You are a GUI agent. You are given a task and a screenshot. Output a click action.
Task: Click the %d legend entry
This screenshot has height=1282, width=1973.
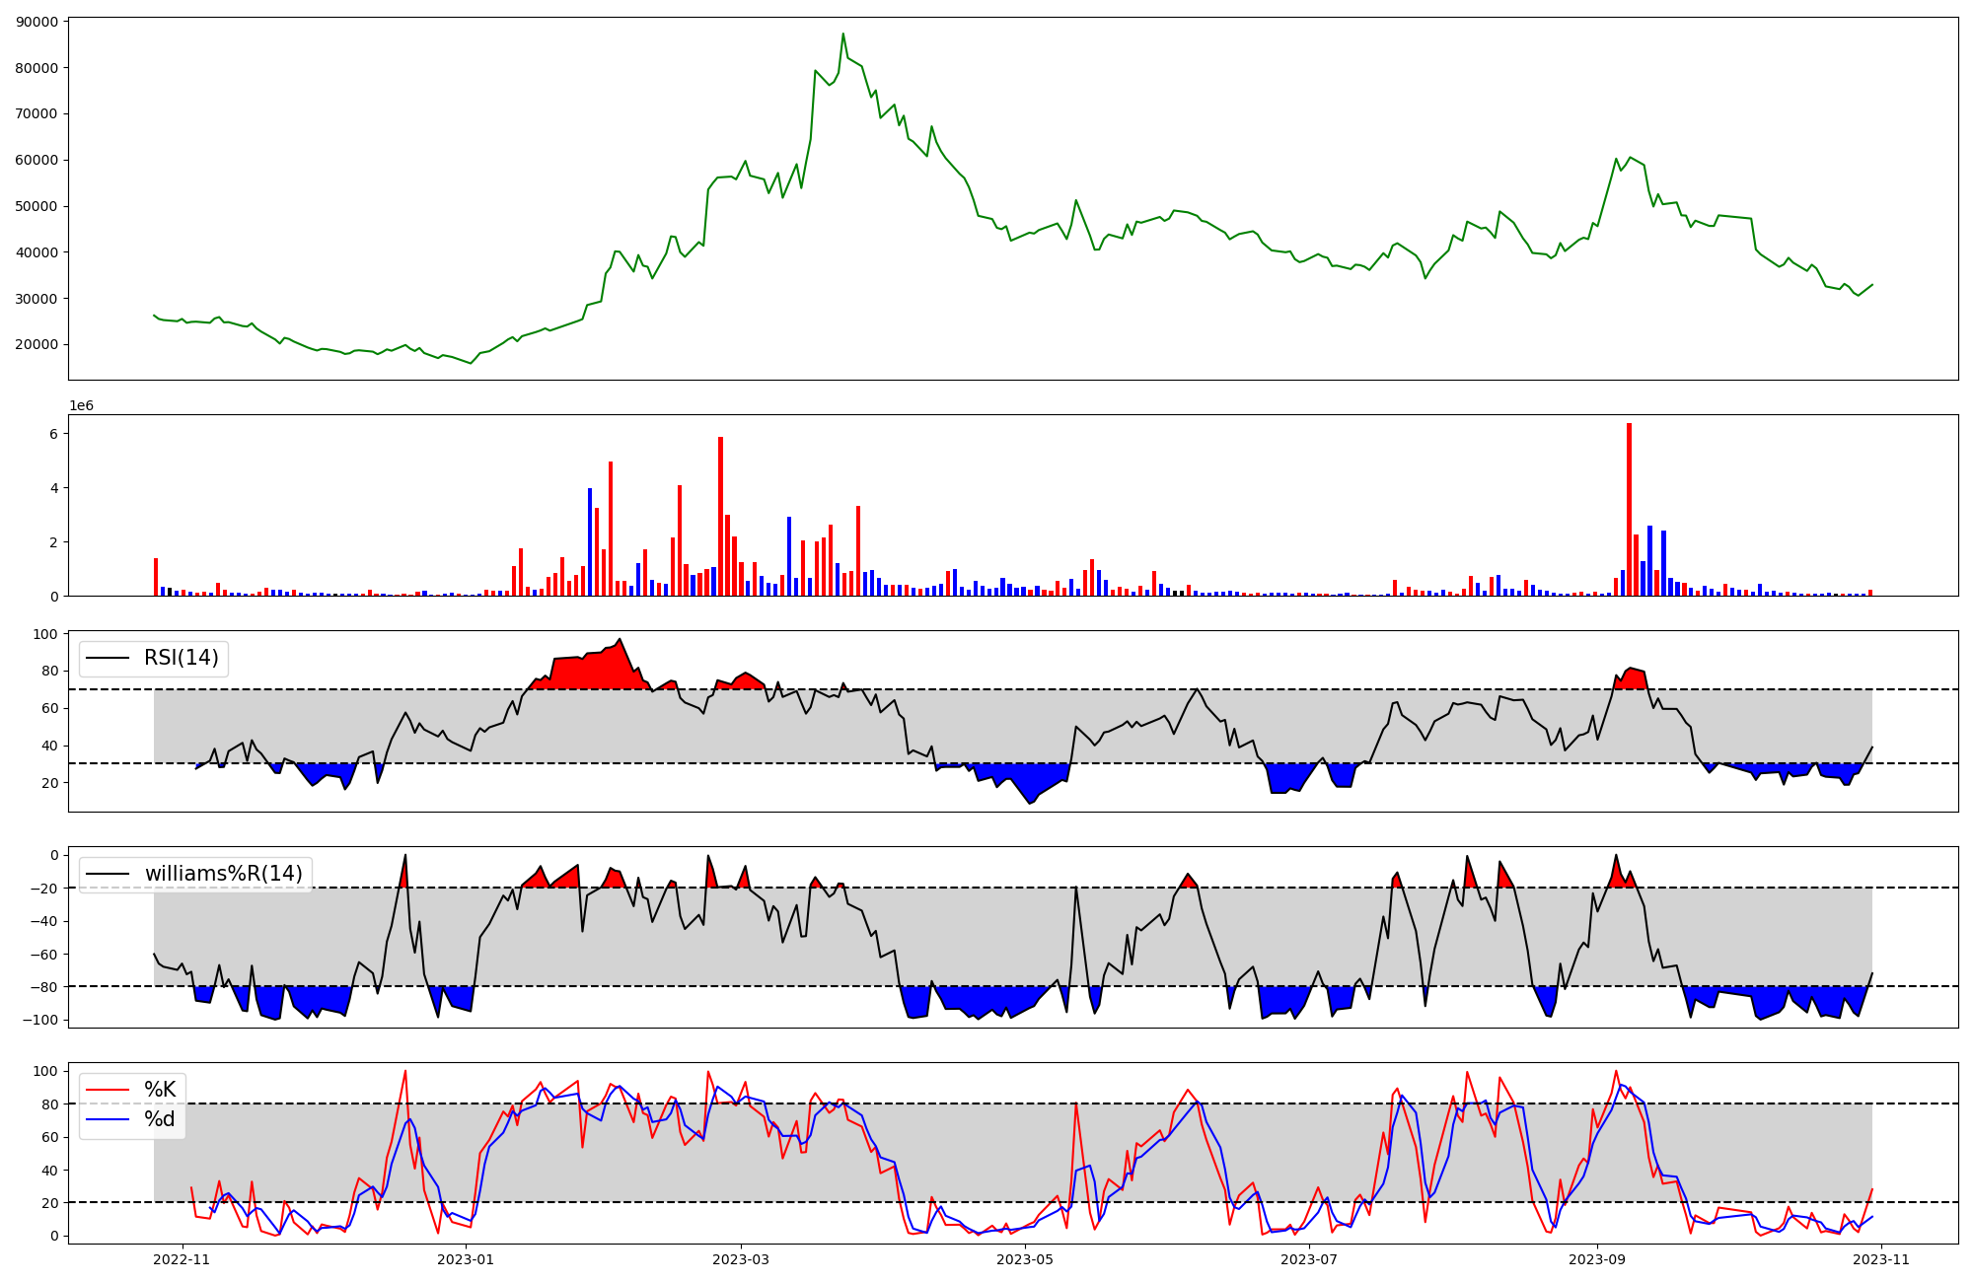point(160,1119)
